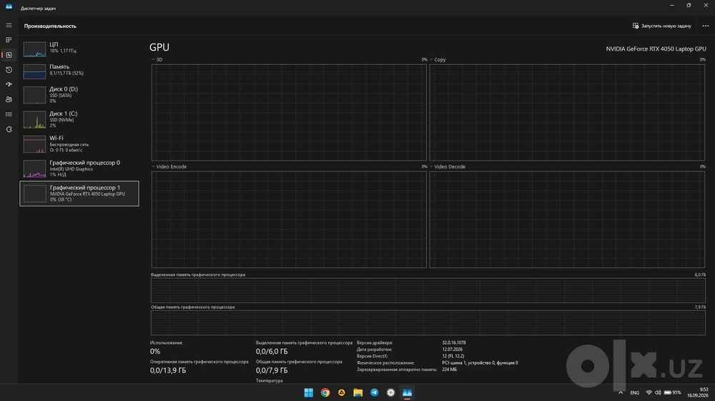Open File Explorer from taskbar
This screenshot has width=715, height=401.
(x=358, y=392)
